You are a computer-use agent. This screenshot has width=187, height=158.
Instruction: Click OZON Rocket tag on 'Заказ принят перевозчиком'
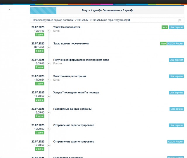tap(176, 44)
